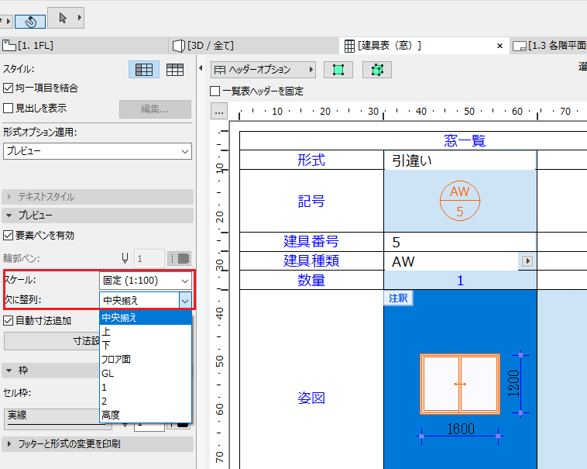The image size is (587, 469).
Task: Click the 輪郭ペン color swatch
Action: [179, 258]
